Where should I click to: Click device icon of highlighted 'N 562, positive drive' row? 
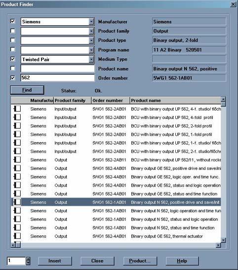[x=17, y=202]
